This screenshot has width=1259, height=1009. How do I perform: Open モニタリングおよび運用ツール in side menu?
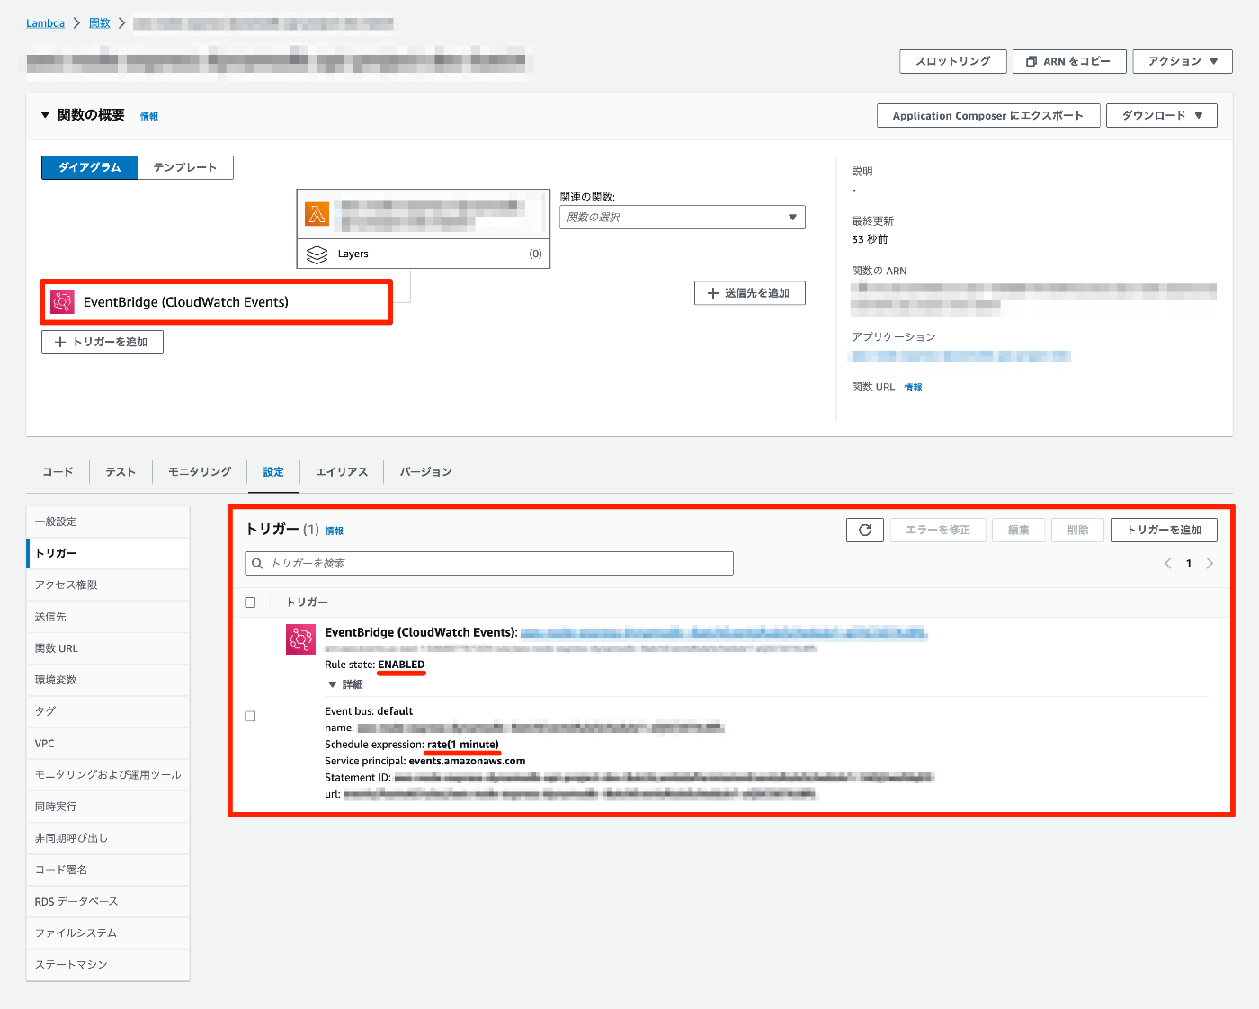(108, 774)
